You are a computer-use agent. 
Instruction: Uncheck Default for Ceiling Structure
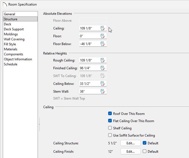tap(144, 143)
